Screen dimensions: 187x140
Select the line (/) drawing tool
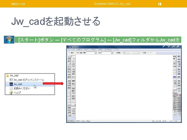coord(73,57)
